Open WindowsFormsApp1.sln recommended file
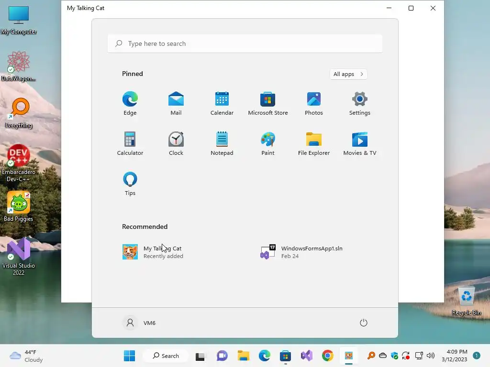This screenshot has width=490, height=367. coord(301,252)
